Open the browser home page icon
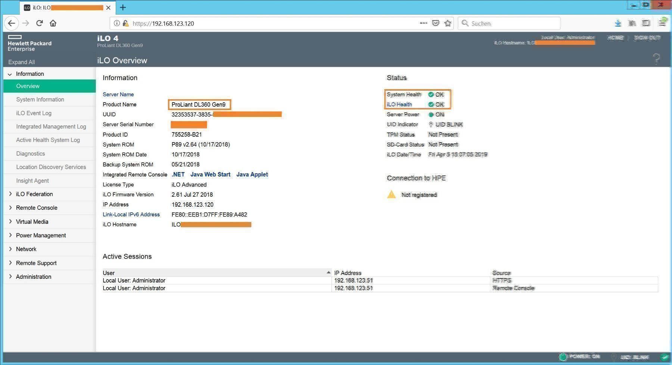 (53, 23)
